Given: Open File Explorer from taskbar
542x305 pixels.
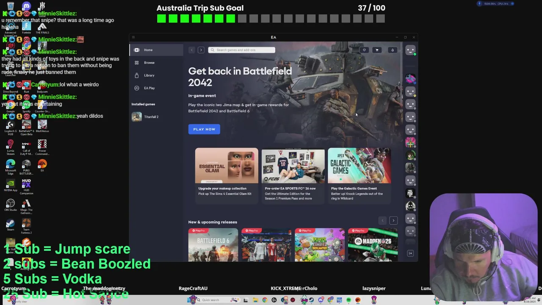Looking at the screenshot, I should [255, 300].
